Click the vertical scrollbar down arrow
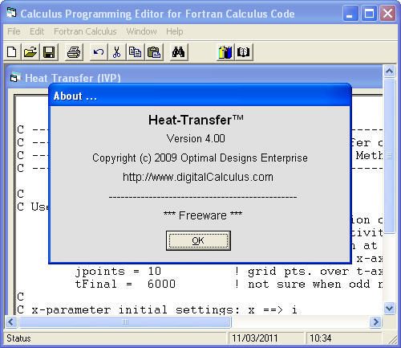Image resolution: width=401 pixels, height=348 pixels. click(x=389, y=308)
